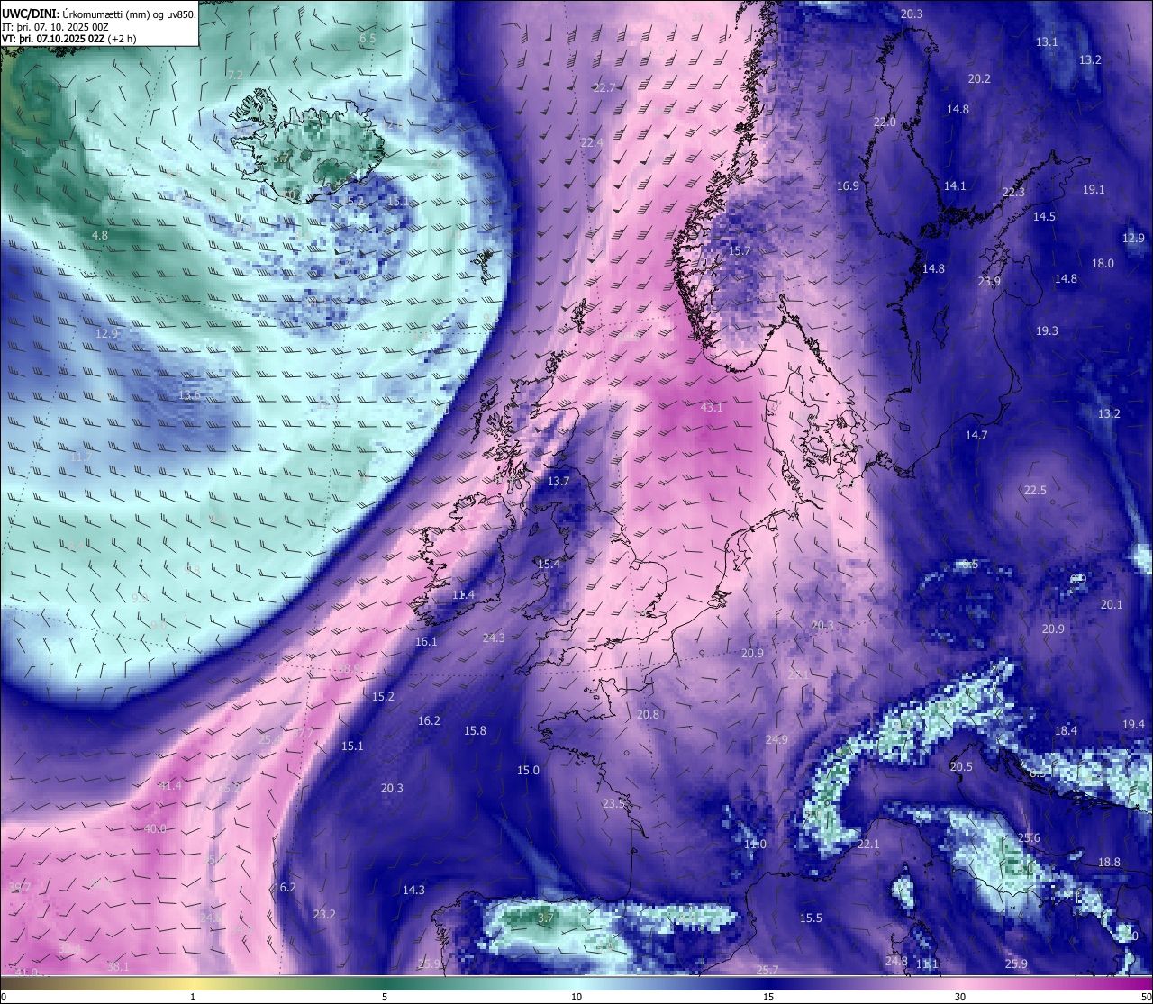Screen dimensions: 1153x1004
Task: Click the 19.3 value over the Baltic states
Action: [x=1047, y=330]
